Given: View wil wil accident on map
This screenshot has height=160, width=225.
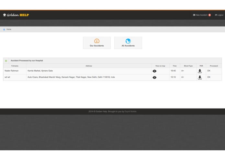Looking at the screenshot, I should pos(154,77).
